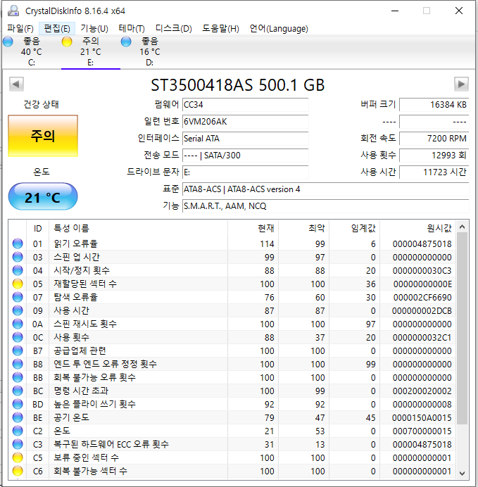
Task: Click the disk title ST3500418AS 500.1 GB
Action: coord(238,84)
